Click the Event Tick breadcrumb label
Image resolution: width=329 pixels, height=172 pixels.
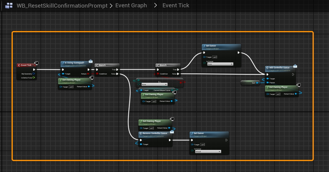click(176, 5)
